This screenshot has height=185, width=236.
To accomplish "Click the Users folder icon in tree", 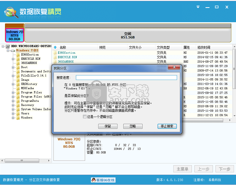I will point(18,113).
